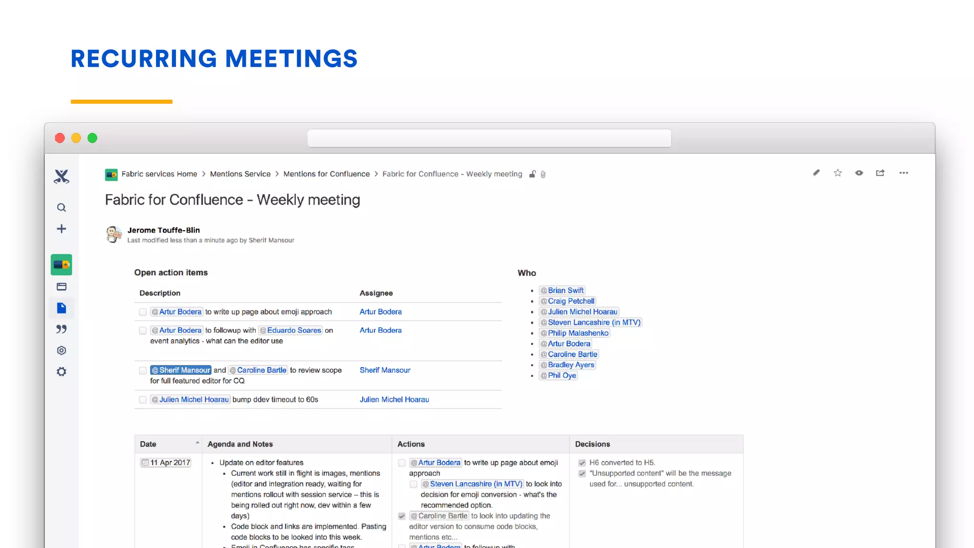Uncheck H6 converted to H5 decision
The height and width of the screenshot is (548, 974).
pos(582,463)
